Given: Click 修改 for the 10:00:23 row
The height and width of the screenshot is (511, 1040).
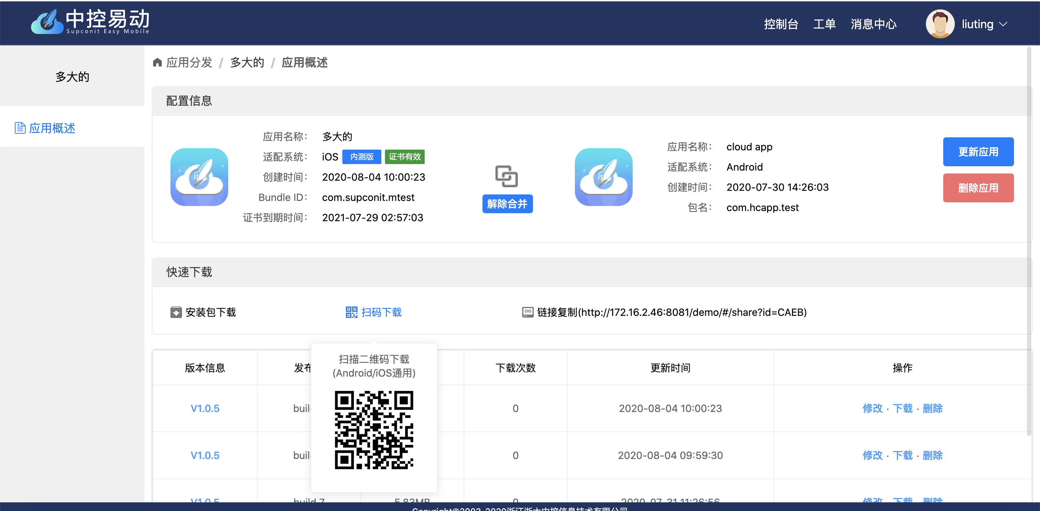Looking at the screenshot, I should click(872, 408).
